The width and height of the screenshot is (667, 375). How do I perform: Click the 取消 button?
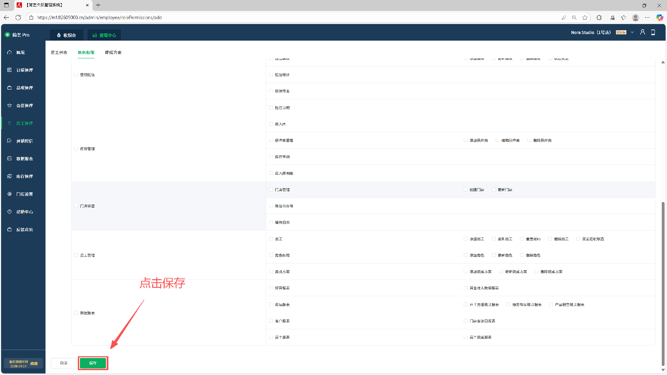point(64,363)
